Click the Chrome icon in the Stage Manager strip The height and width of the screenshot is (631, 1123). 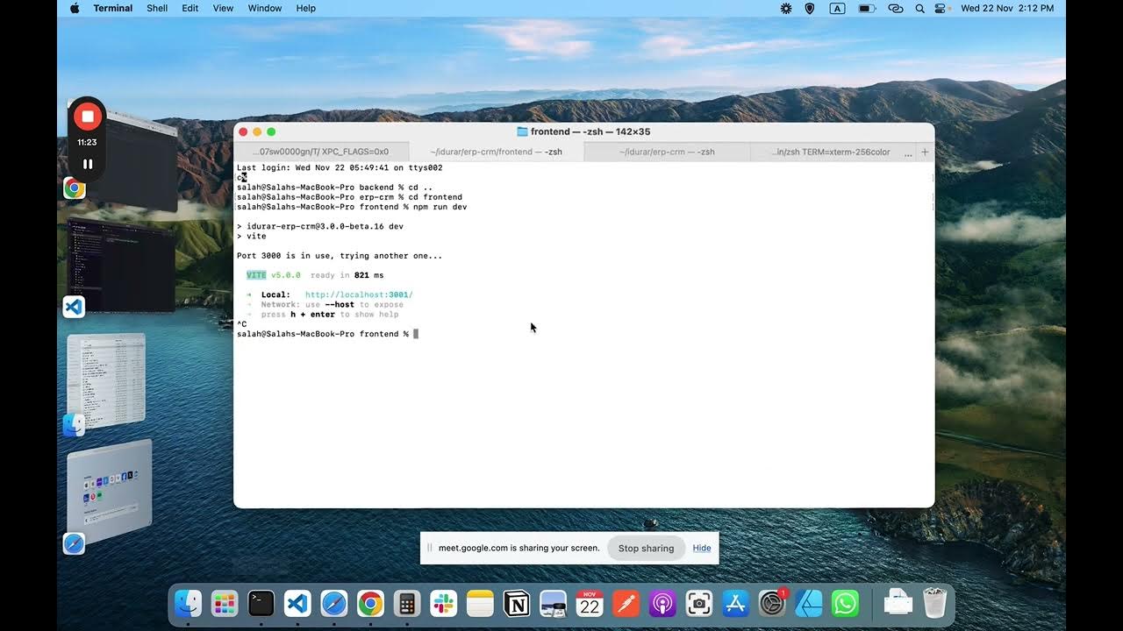(75, 188)
